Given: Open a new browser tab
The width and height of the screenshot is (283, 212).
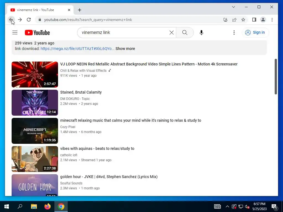Looking at the screenshot, I should (x=80, y=10).
